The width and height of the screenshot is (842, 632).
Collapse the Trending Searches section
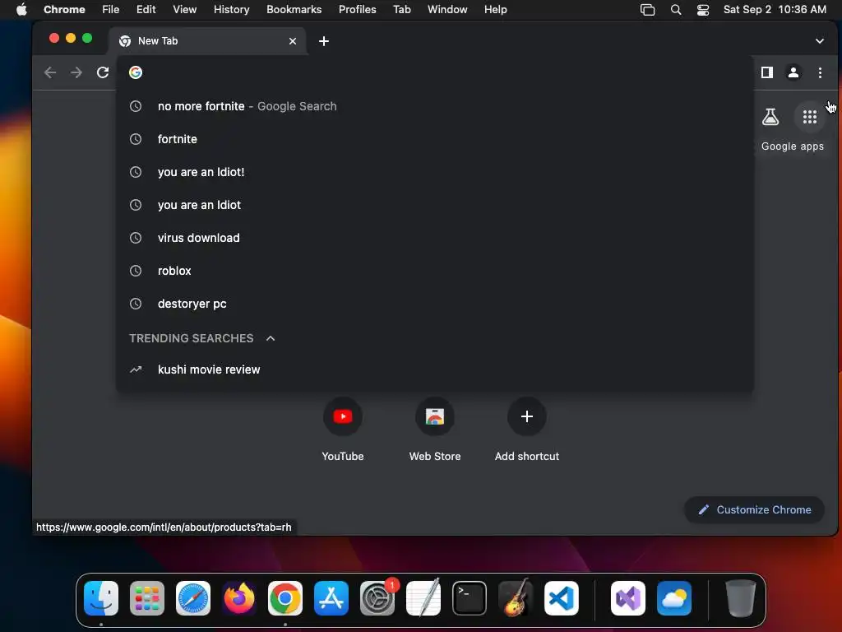(x=271, y=338)
